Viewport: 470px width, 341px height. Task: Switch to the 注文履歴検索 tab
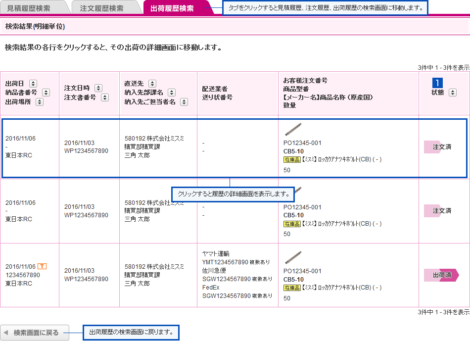[102, 8]
